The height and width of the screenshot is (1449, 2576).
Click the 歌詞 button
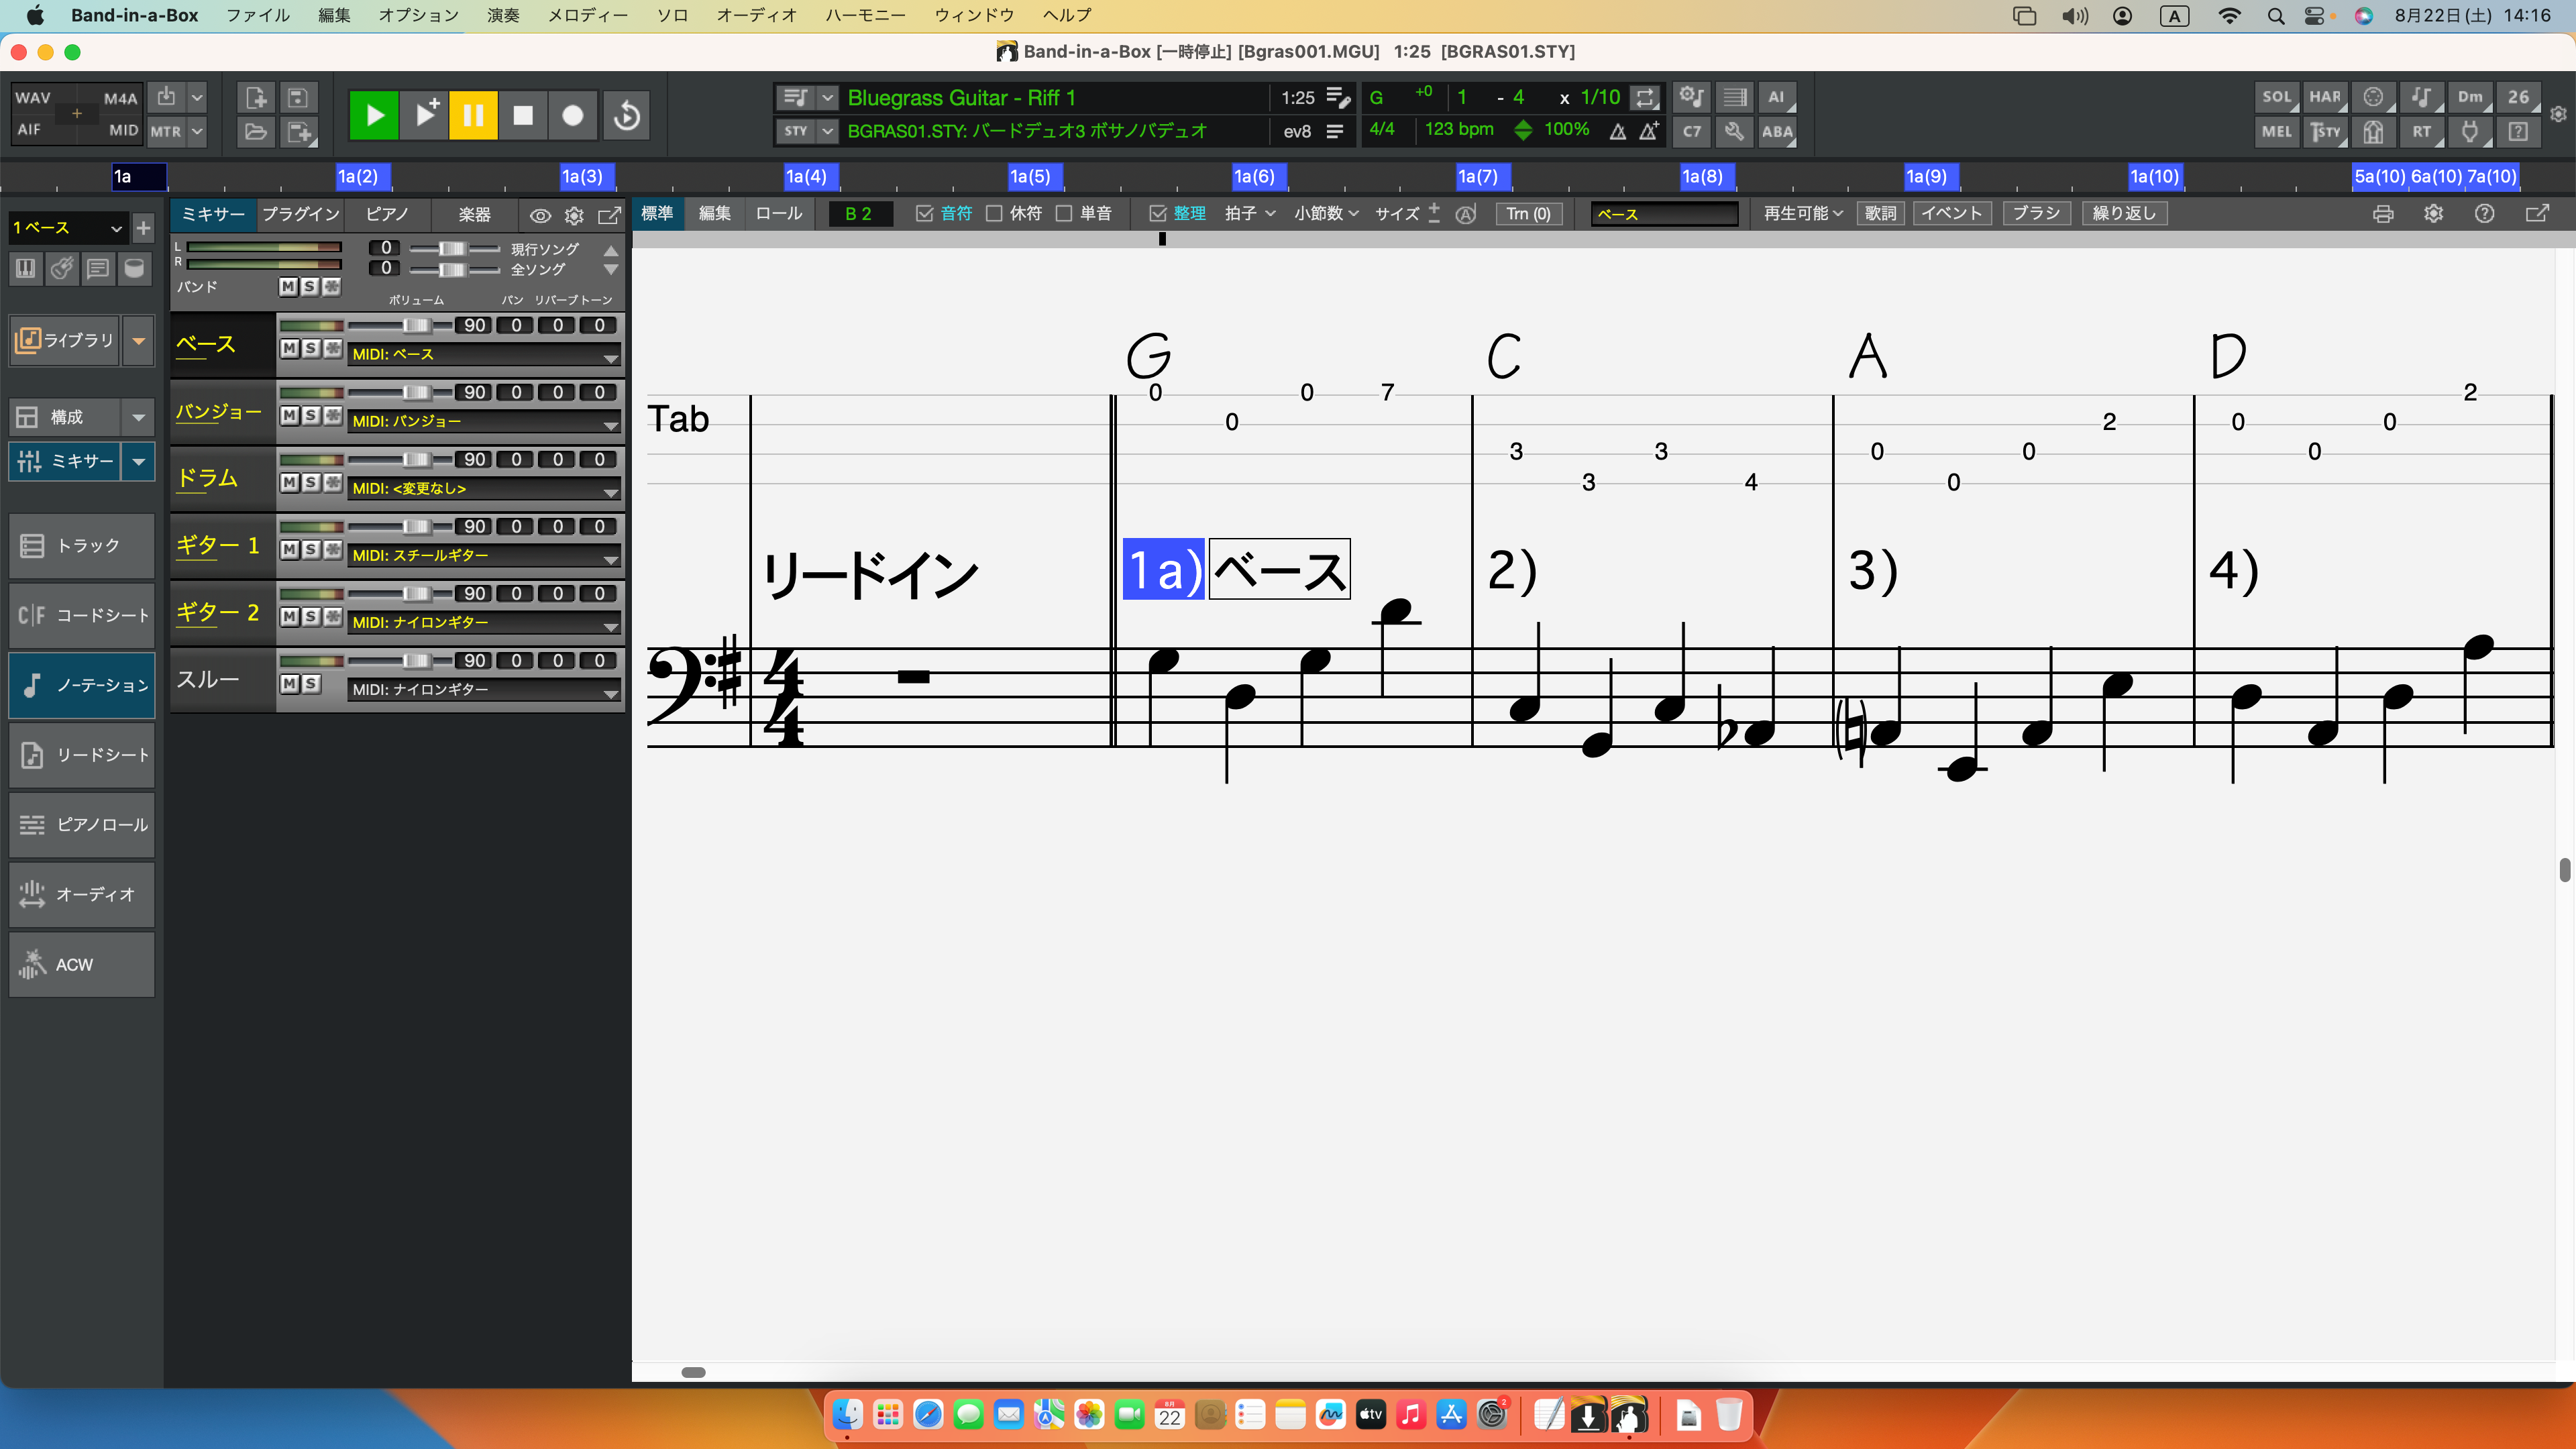1880,214
